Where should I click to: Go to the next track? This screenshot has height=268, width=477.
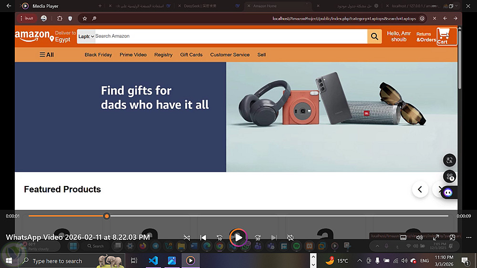[274, 237]
